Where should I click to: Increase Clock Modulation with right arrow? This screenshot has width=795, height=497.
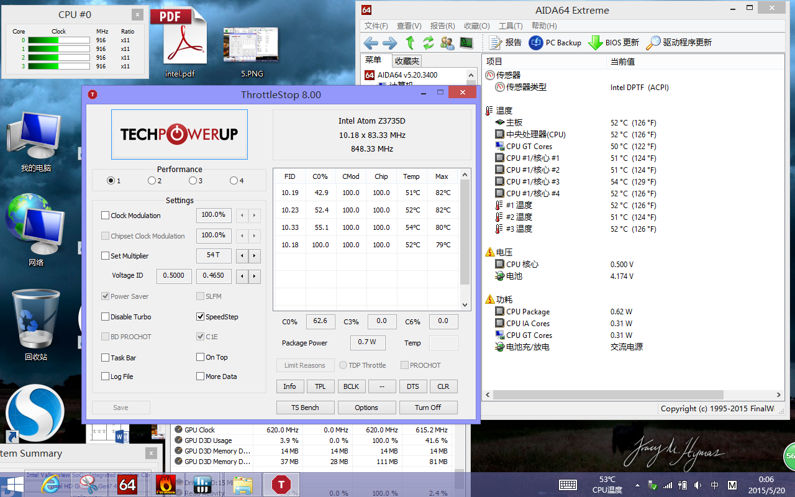254,216
